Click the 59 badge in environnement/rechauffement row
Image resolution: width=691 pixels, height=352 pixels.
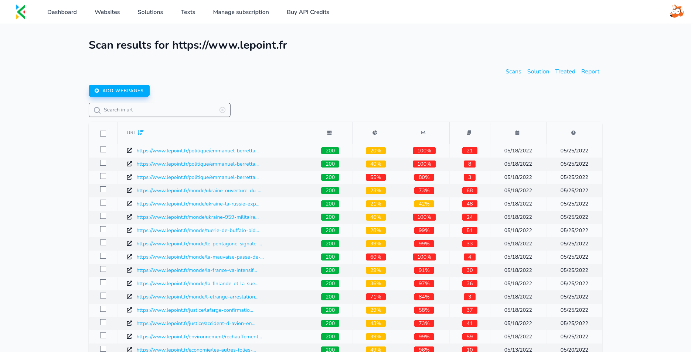(x=470, y=337)
